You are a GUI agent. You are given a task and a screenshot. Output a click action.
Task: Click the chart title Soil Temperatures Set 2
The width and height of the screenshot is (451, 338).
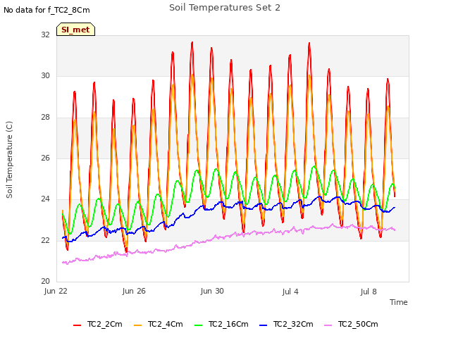(225, 8)
